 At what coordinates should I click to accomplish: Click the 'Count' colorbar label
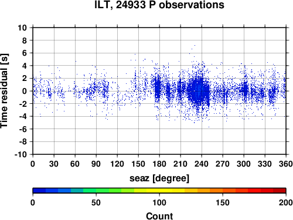click(x=159, y=216)
